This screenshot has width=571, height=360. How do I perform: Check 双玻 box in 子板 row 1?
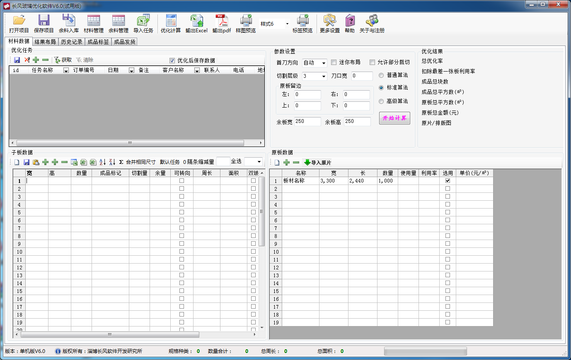253,181
